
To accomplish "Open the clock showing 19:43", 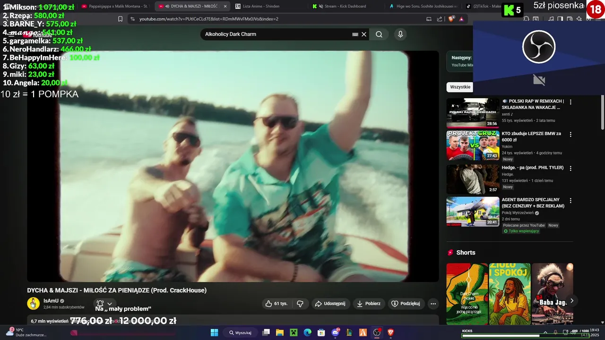I will pyautogui.click(x=590, y=332).
